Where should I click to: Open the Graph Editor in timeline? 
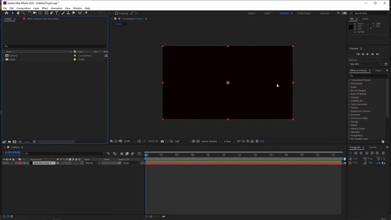click(139, 153)
